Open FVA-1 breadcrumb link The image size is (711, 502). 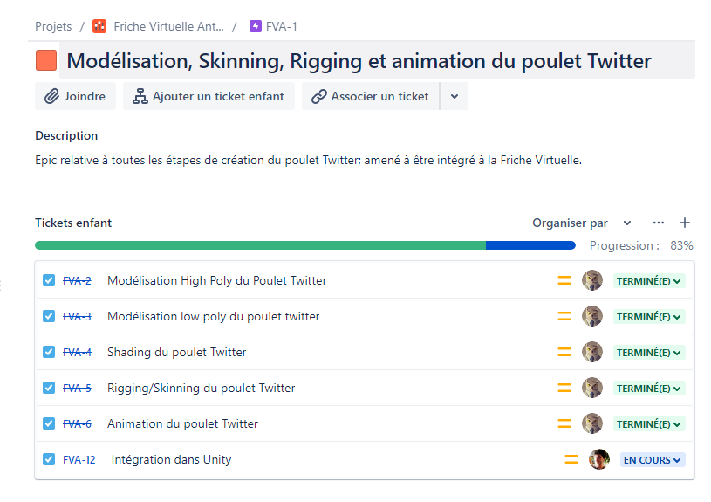coord(281,26)
